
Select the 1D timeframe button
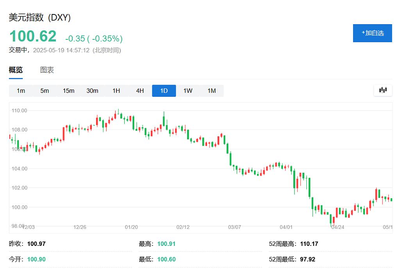pos(164,91)
